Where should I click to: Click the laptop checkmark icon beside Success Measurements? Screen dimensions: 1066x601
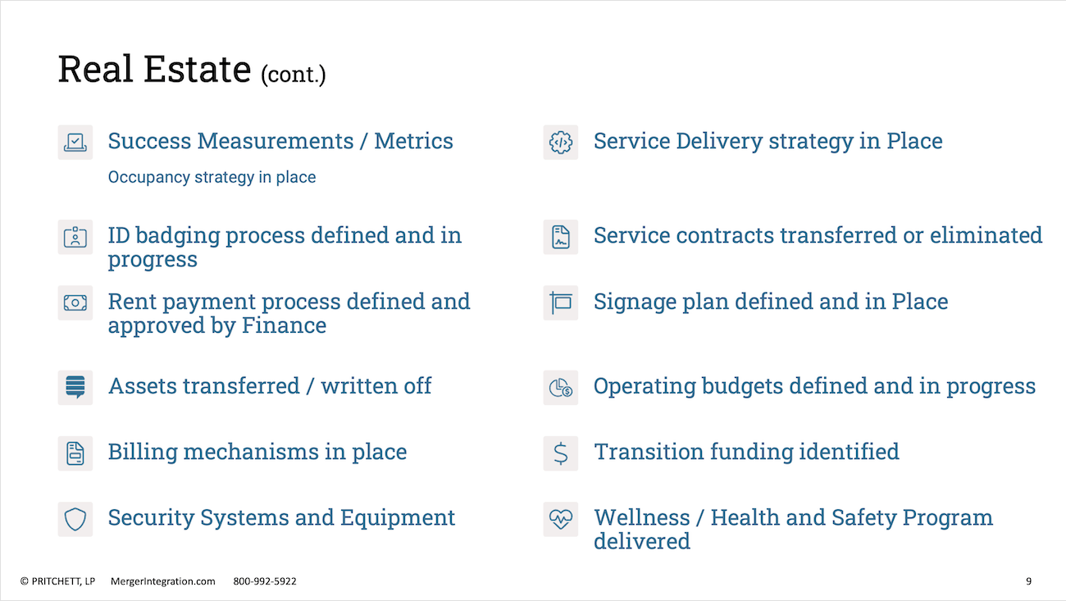(x=75, y=142)
